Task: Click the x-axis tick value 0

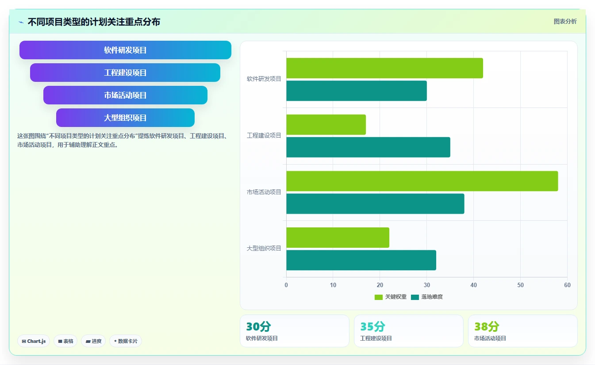Action: point(286,285)
